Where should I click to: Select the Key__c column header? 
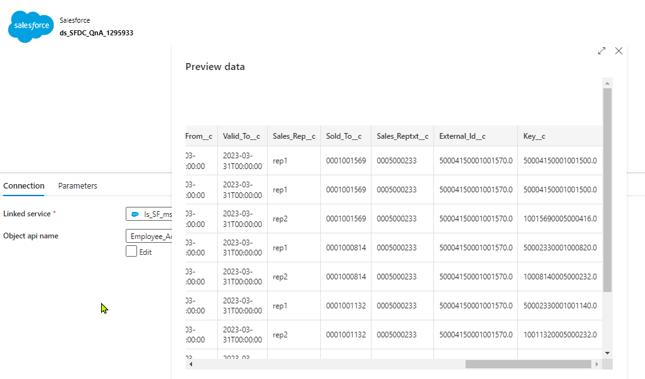(x=560, y=136)
